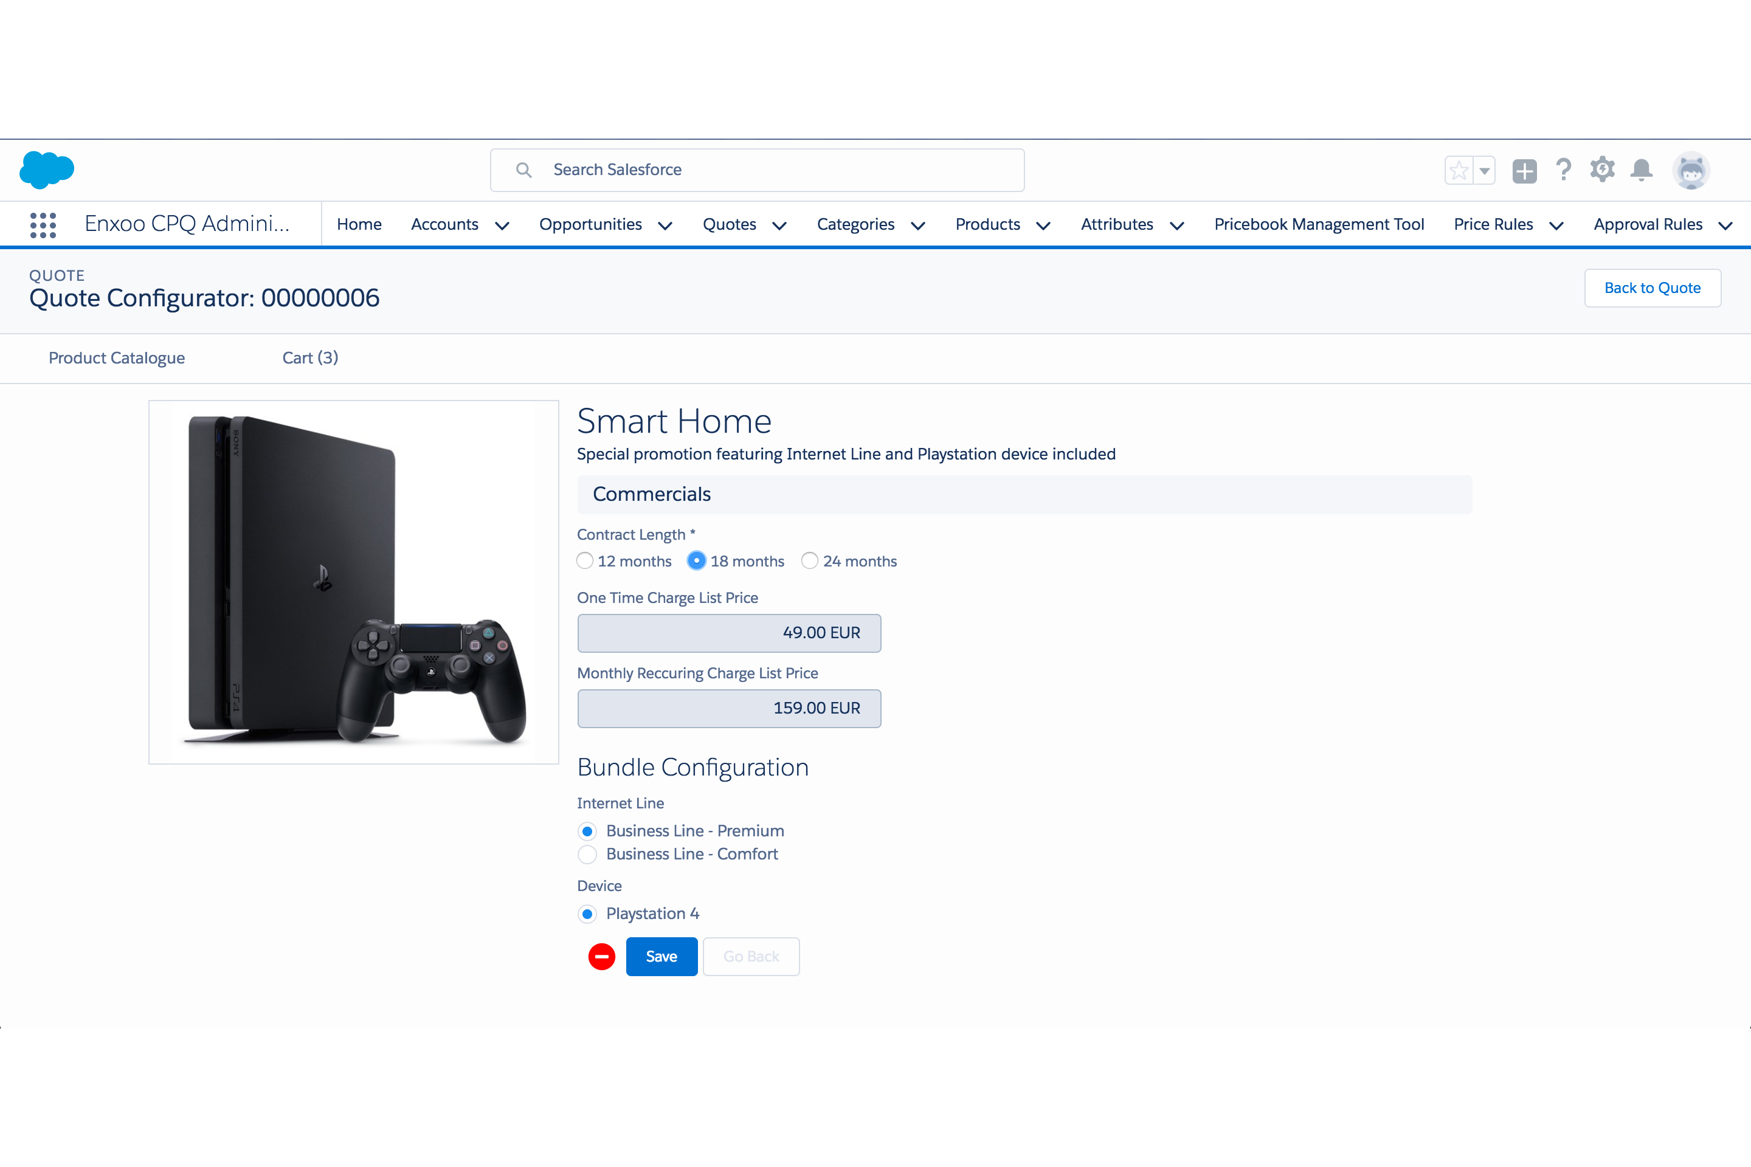The image size is (1751, 1167).
Task: Open the notifications bell
Action: point(1641,170)
